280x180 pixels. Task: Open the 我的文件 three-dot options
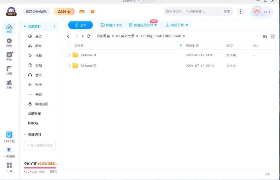[x=54, y=27]
